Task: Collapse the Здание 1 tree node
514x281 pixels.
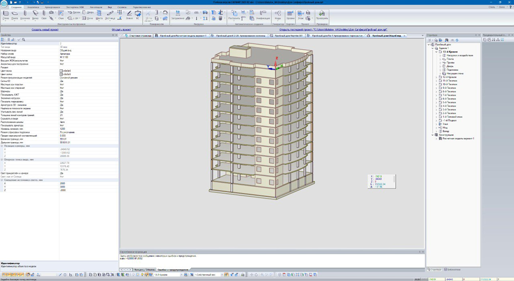Action: point(432,48)
